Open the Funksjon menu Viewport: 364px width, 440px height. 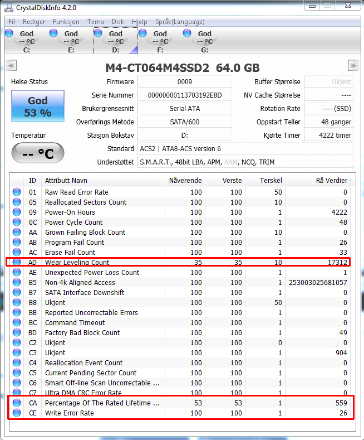coord(66,22)
